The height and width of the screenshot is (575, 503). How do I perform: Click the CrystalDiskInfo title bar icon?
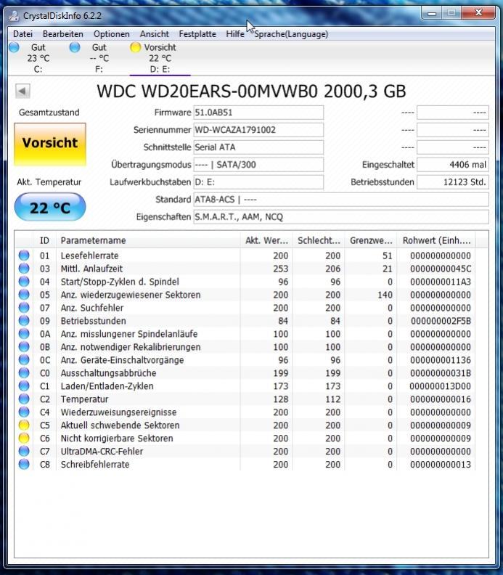(14, 15)
